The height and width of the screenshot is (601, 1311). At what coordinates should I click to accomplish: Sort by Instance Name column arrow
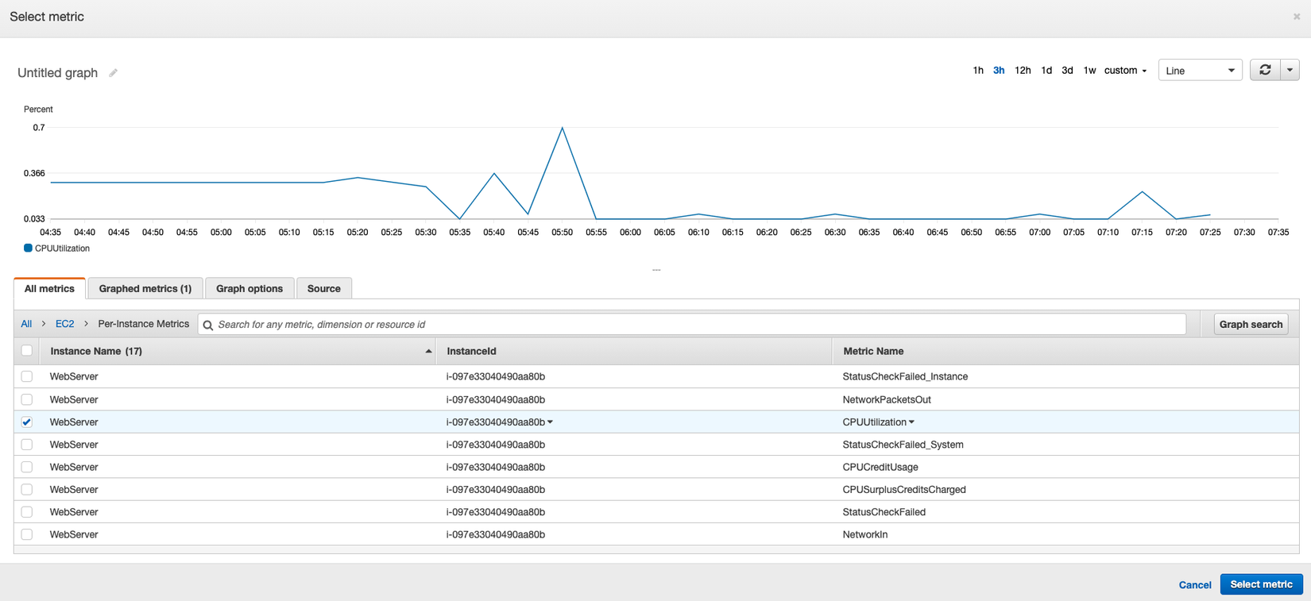click(x=428, y=351)
